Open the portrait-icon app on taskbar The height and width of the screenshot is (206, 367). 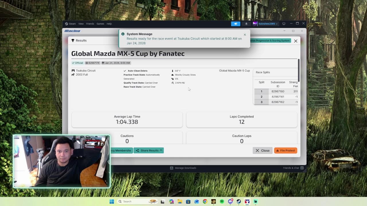[213, 201]
